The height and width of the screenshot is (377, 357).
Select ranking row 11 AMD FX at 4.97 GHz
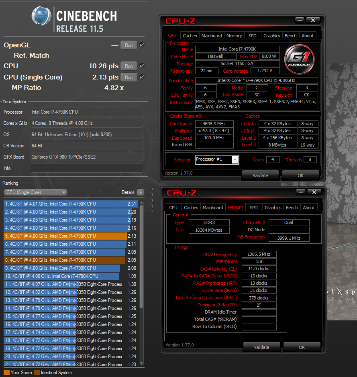[x=71, y=284]
